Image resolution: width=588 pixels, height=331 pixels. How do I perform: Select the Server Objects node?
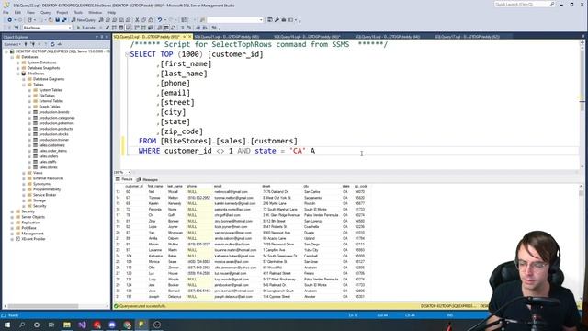(33, 217)
